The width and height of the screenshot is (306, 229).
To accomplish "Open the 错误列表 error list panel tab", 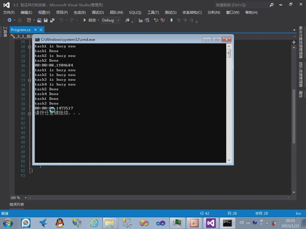I will 17,205.
